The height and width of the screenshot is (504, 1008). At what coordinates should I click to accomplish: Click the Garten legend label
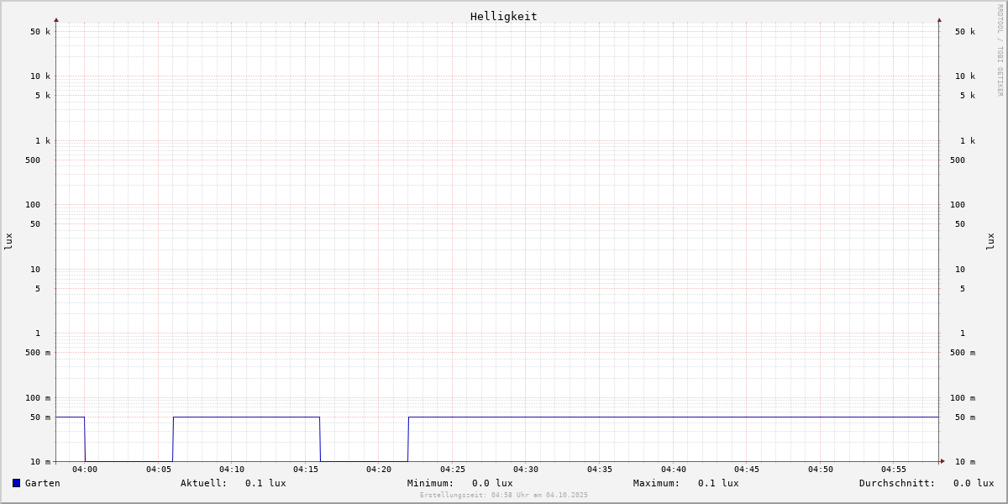tap(42, 483)
